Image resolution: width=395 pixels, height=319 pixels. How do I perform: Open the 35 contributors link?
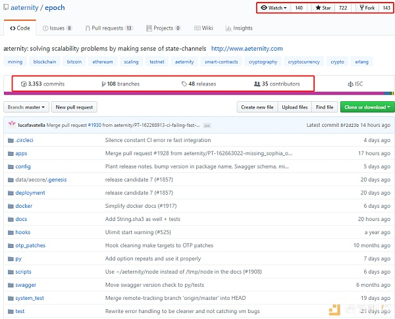pos(277,84)
